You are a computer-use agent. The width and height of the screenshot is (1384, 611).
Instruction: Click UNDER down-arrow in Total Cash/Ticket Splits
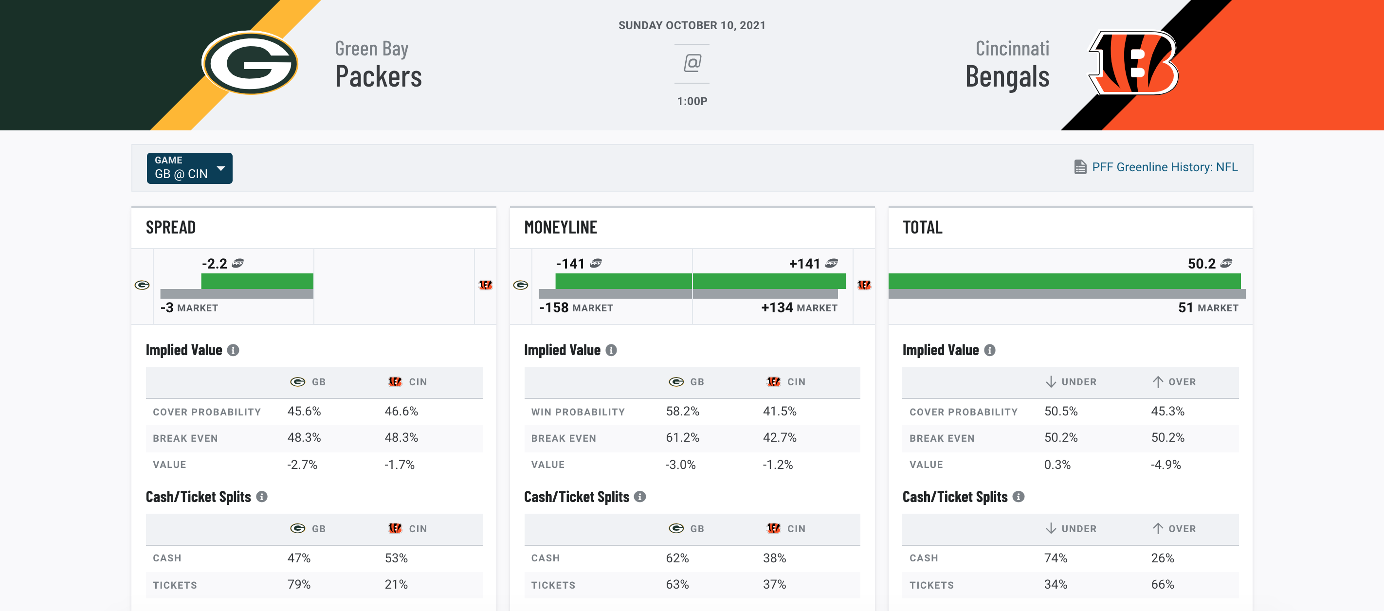(1051, 528)
